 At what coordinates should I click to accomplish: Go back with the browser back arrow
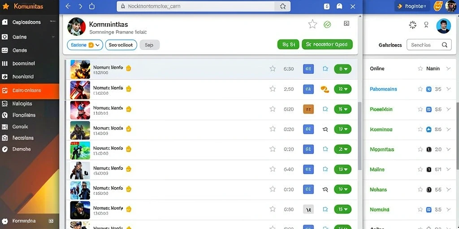coord(68,6)
